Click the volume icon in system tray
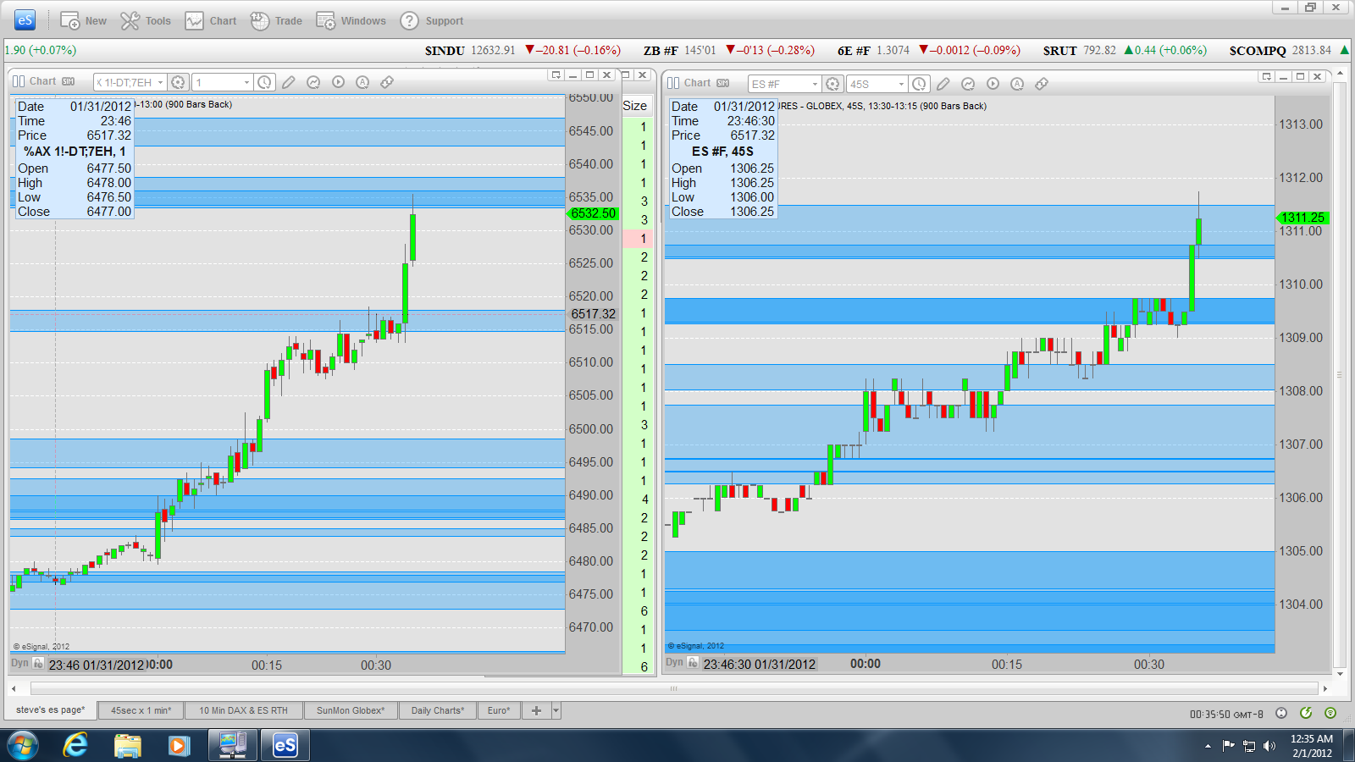1355x762 pixels. coord(1269,746)
